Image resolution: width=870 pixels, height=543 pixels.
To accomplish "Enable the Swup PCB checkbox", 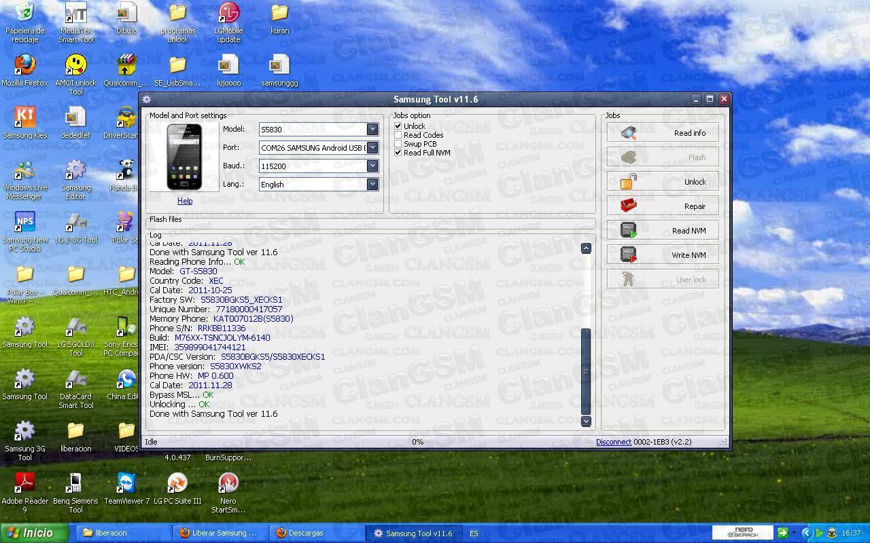I will click(398, 144).
